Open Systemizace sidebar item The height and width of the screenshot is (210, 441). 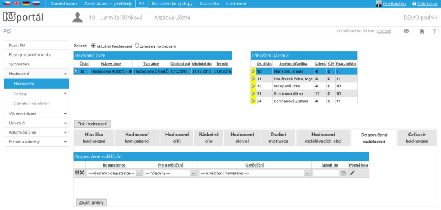(36, 64)
